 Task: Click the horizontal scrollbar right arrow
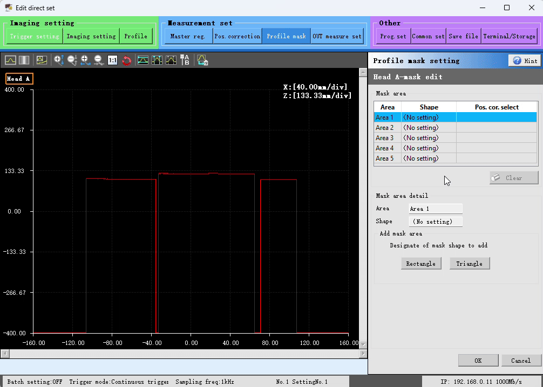point(363,354)
